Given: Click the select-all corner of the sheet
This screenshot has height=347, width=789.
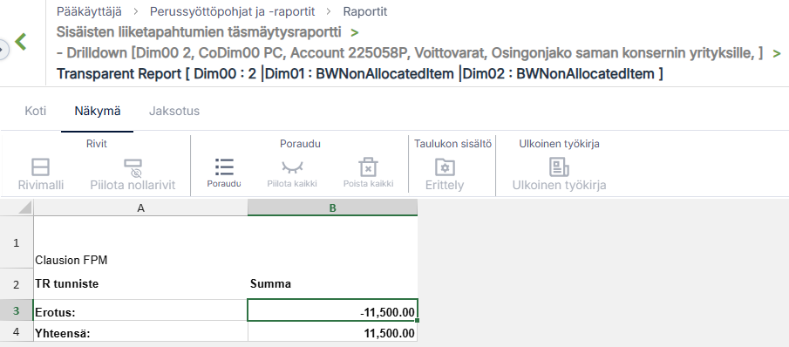Looking at the screenshot, I should point(17,208).
